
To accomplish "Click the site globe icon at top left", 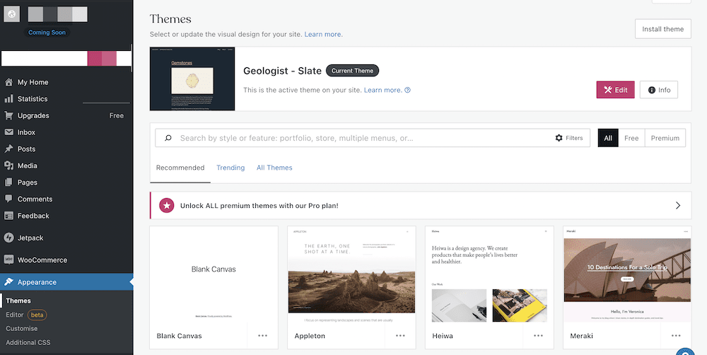I will [x=12, y=14].
